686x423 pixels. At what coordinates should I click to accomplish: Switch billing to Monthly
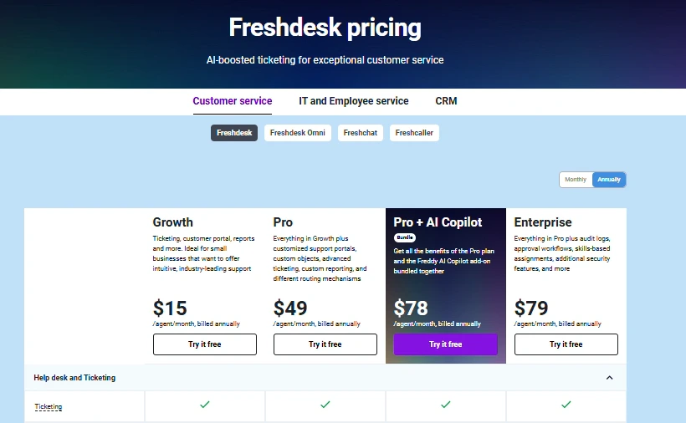[576, 180]
